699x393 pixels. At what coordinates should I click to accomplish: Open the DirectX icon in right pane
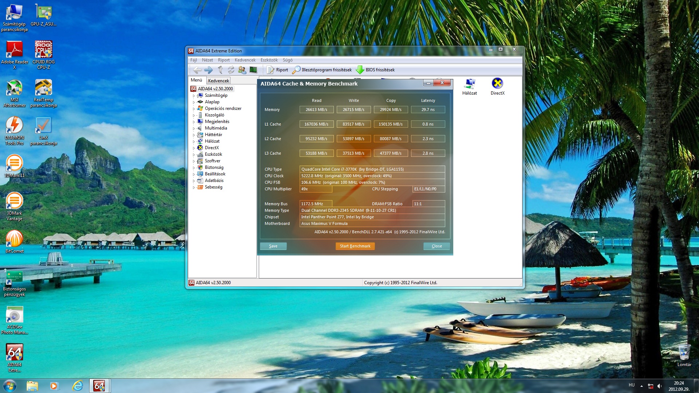pos(497,87)
